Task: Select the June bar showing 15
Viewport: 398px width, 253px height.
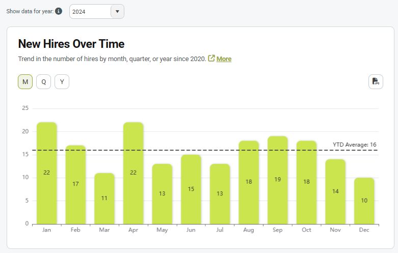Action: pyautogui.click(x=191, y=189)
